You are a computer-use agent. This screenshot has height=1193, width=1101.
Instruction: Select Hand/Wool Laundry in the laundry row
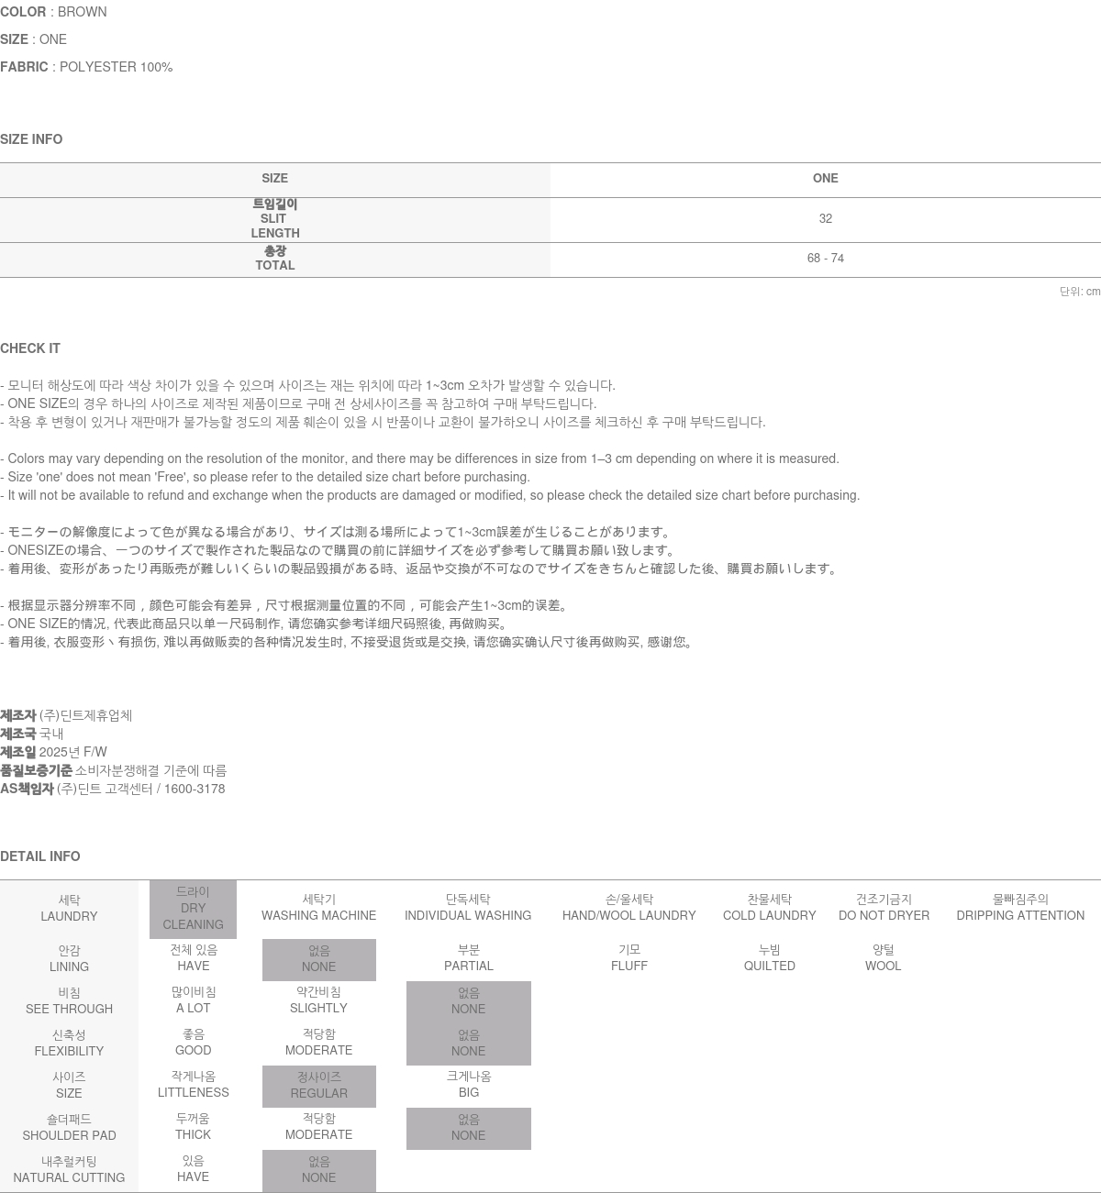tap(628, 908)
